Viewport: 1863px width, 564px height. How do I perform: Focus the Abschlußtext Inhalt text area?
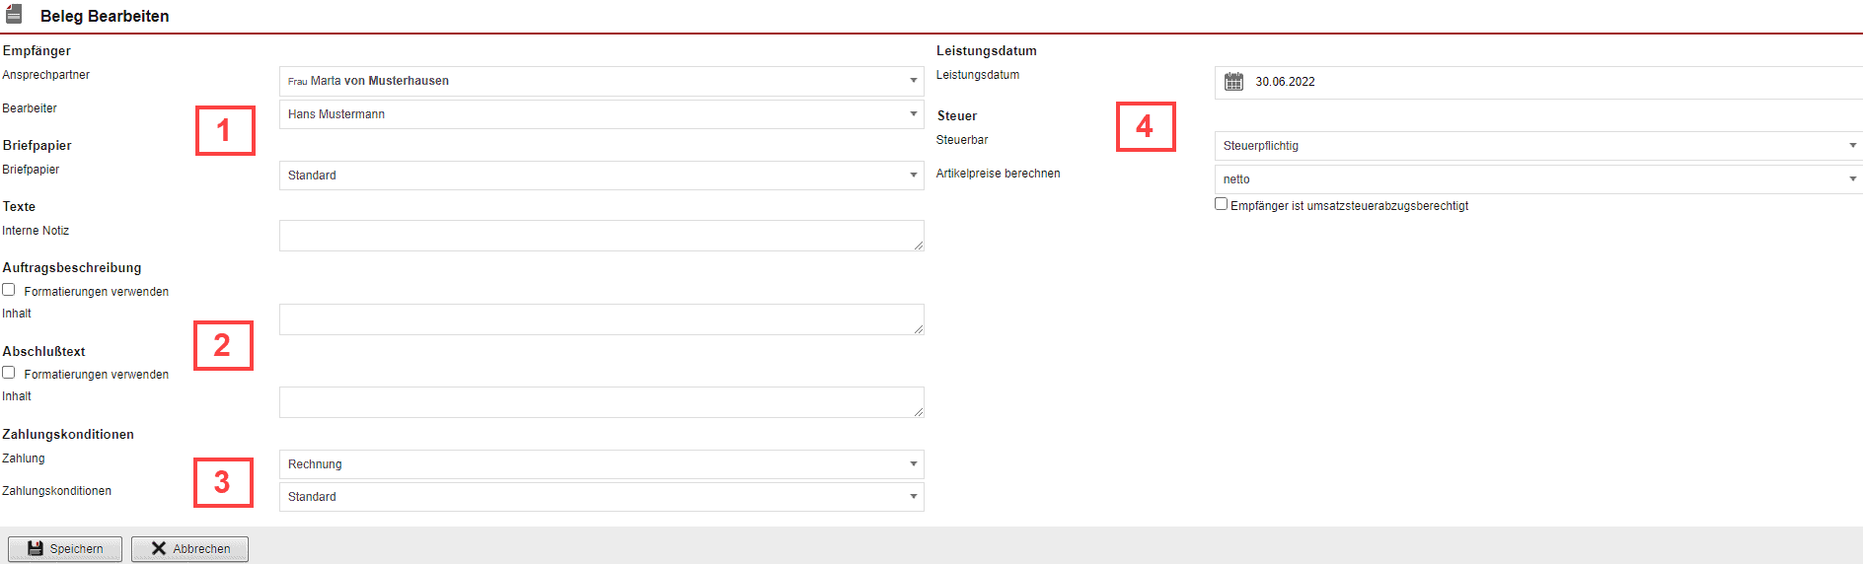point(601,402)
